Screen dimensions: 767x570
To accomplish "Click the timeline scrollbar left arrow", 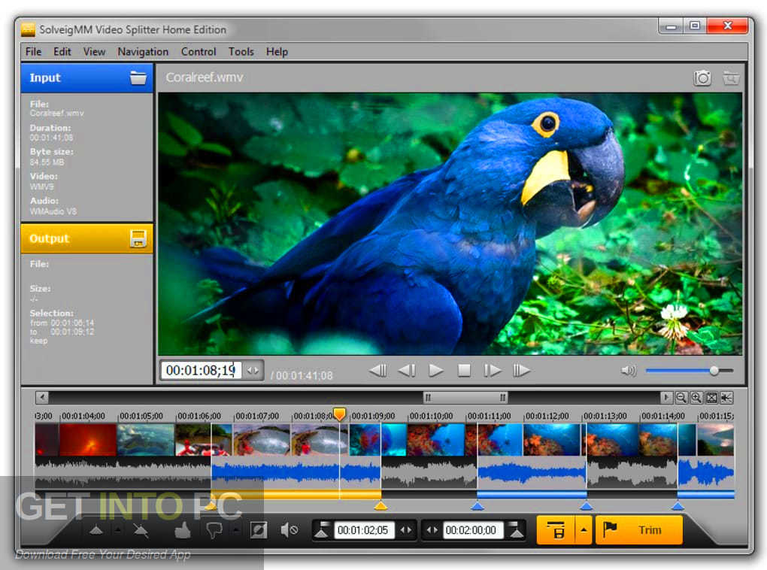I will (42, 397).
